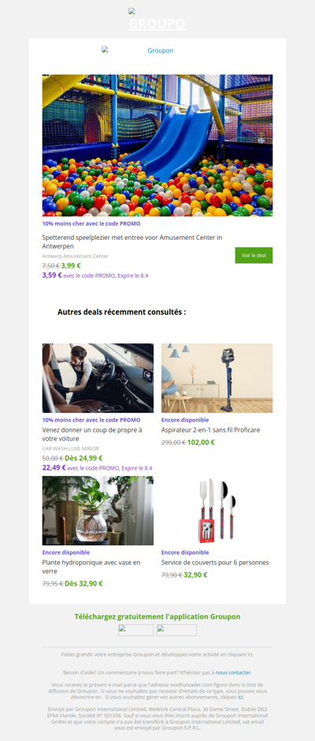This screenshot has height=741, width=315.
Task: Open the cutlery set product image
Action: (x=217, y=511)
